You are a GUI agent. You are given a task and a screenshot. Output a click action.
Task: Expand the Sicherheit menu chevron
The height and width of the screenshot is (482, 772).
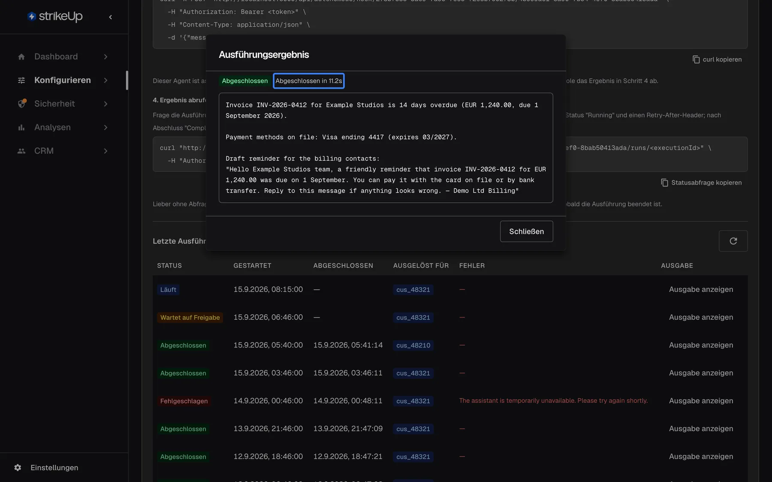106,104
